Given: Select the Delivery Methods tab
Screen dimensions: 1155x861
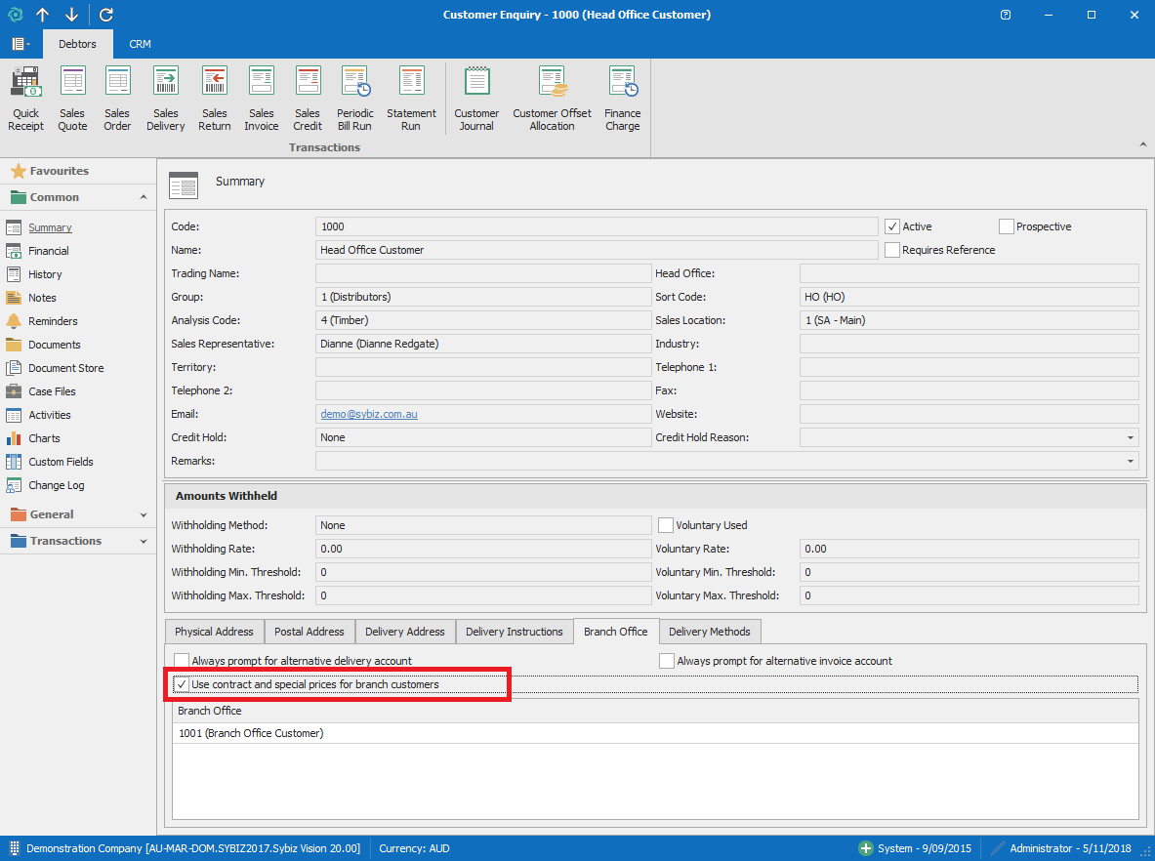Looking at the screenshot, I should click(709, 632).
